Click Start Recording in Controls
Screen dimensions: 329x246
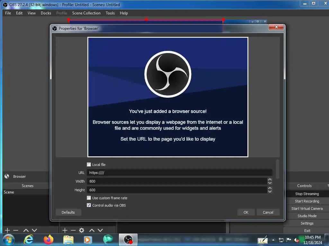click(x=307, y=201)
